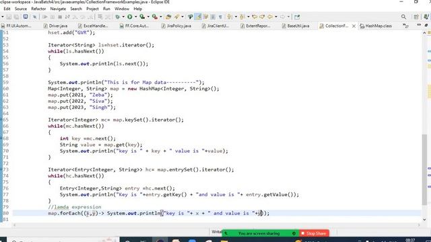Click the vertical editor scrollbar thumb

425,169
